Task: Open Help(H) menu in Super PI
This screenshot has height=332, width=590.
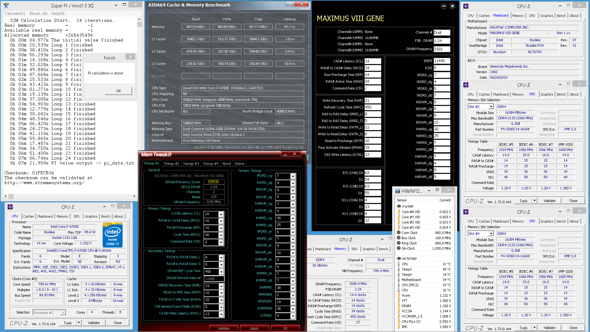Action: point(58,14)
